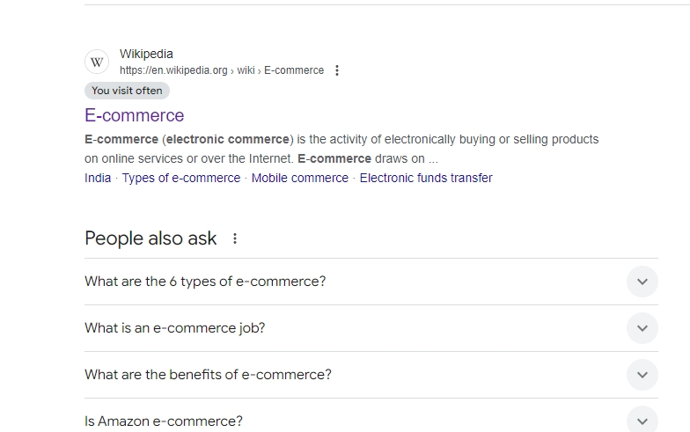Click the 'You visit often' badge
Image resolution: width=690 pixels, height=432 pixels.
tap(127, 91)
